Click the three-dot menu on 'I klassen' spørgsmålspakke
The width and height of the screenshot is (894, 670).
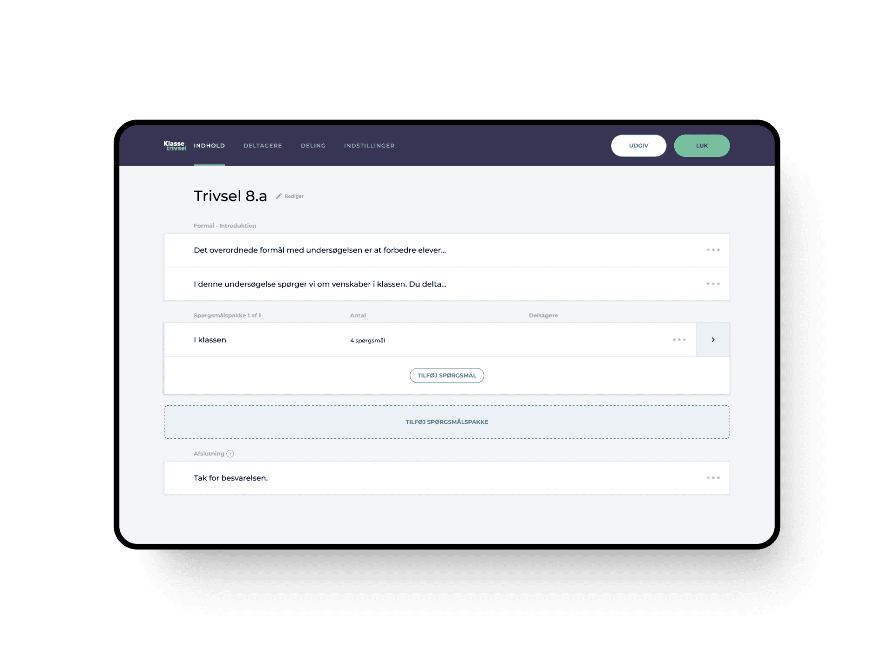(678, 340)
